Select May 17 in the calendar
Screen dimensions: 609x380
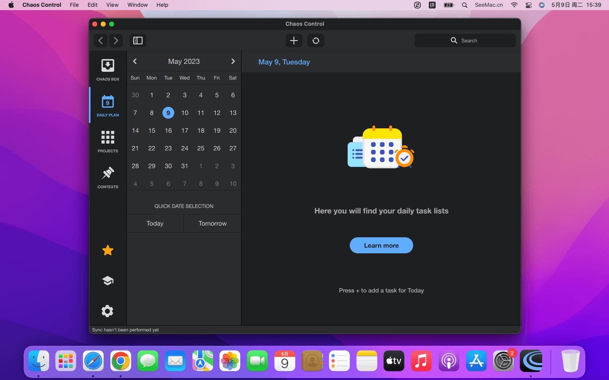pyautogui.click(x=184, y=130)
